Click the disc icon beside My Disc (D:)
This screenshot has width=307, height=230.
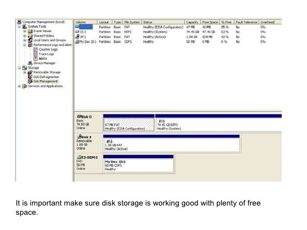[77, 41]
